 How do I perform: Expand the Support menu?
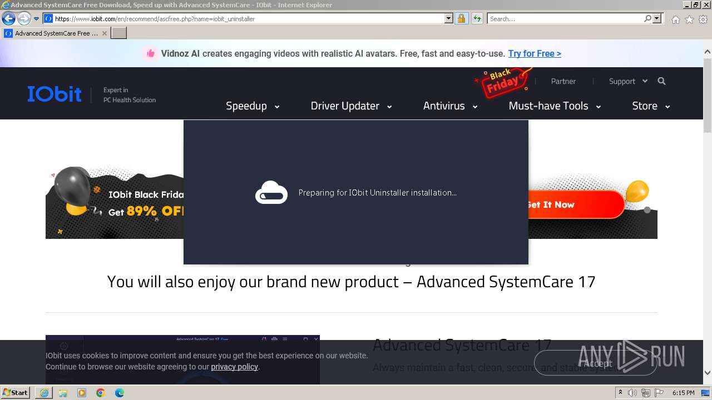628,81
